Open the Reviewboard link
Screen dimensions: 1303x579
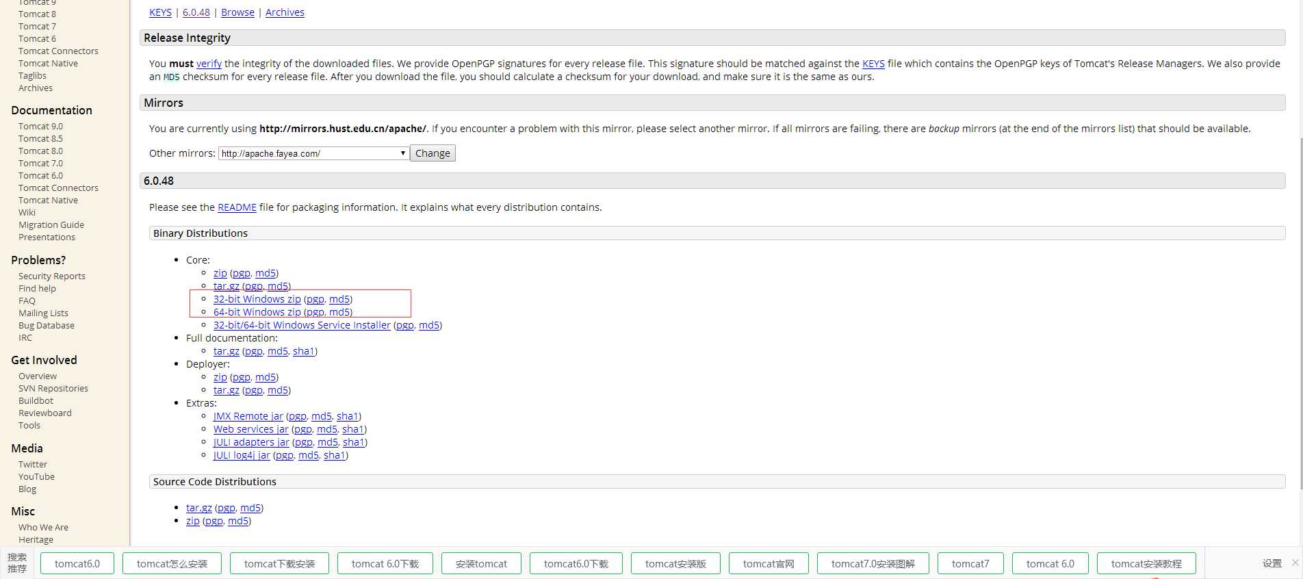pos(45,413)
